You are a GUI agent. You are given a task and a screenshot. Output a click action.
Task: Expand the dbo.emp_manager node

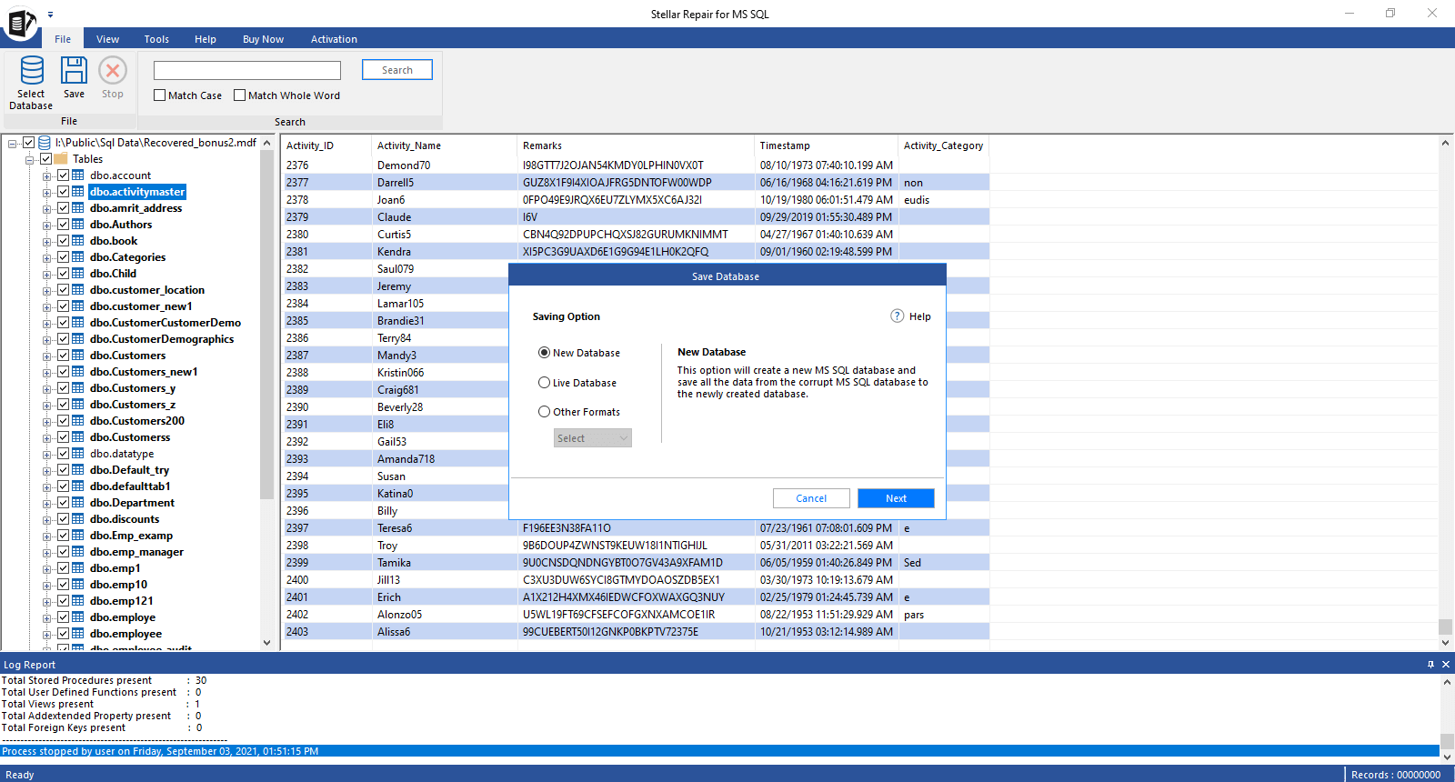click(x=47, y=553)
